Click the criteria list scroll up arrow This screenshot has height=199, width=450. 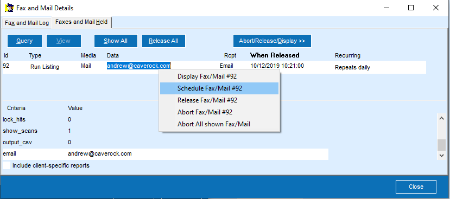coord(441,118)
